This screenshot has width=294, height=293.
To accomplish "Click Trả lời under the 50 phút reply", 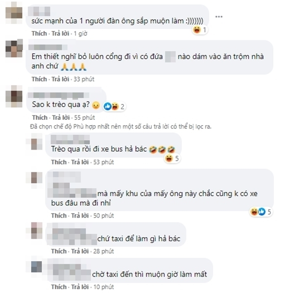I will coord(80,216).
